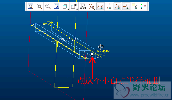This screenshot has width=172, height=100.
Task: Toggle datum point display
Action: point(117,6)
